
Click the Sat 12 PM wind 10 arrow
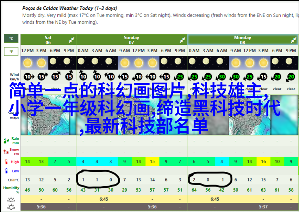click(x=29, y=77)
